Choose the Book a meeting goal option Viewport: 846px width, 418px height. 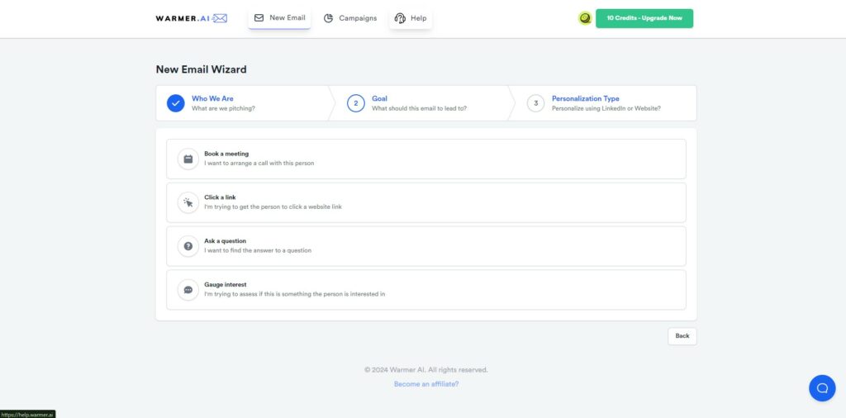[x=425, y=159]
